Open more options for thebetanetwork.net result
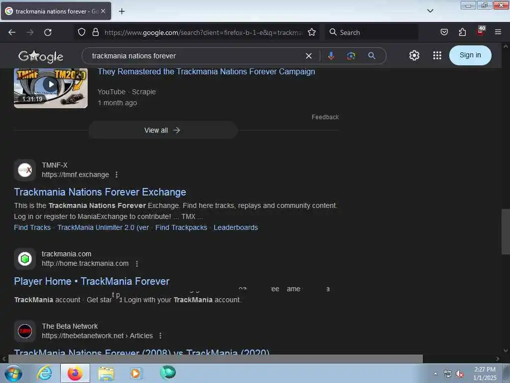This screenshot has width=510, height=383. (x=160, y=336)
